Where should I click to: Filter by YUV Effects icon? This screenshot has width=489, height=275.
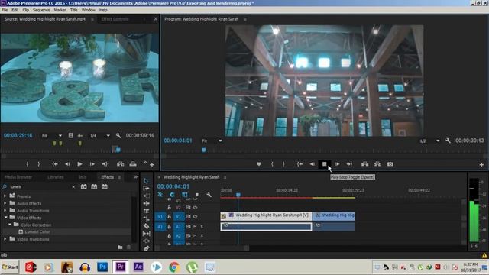click(x=105, y=186)
